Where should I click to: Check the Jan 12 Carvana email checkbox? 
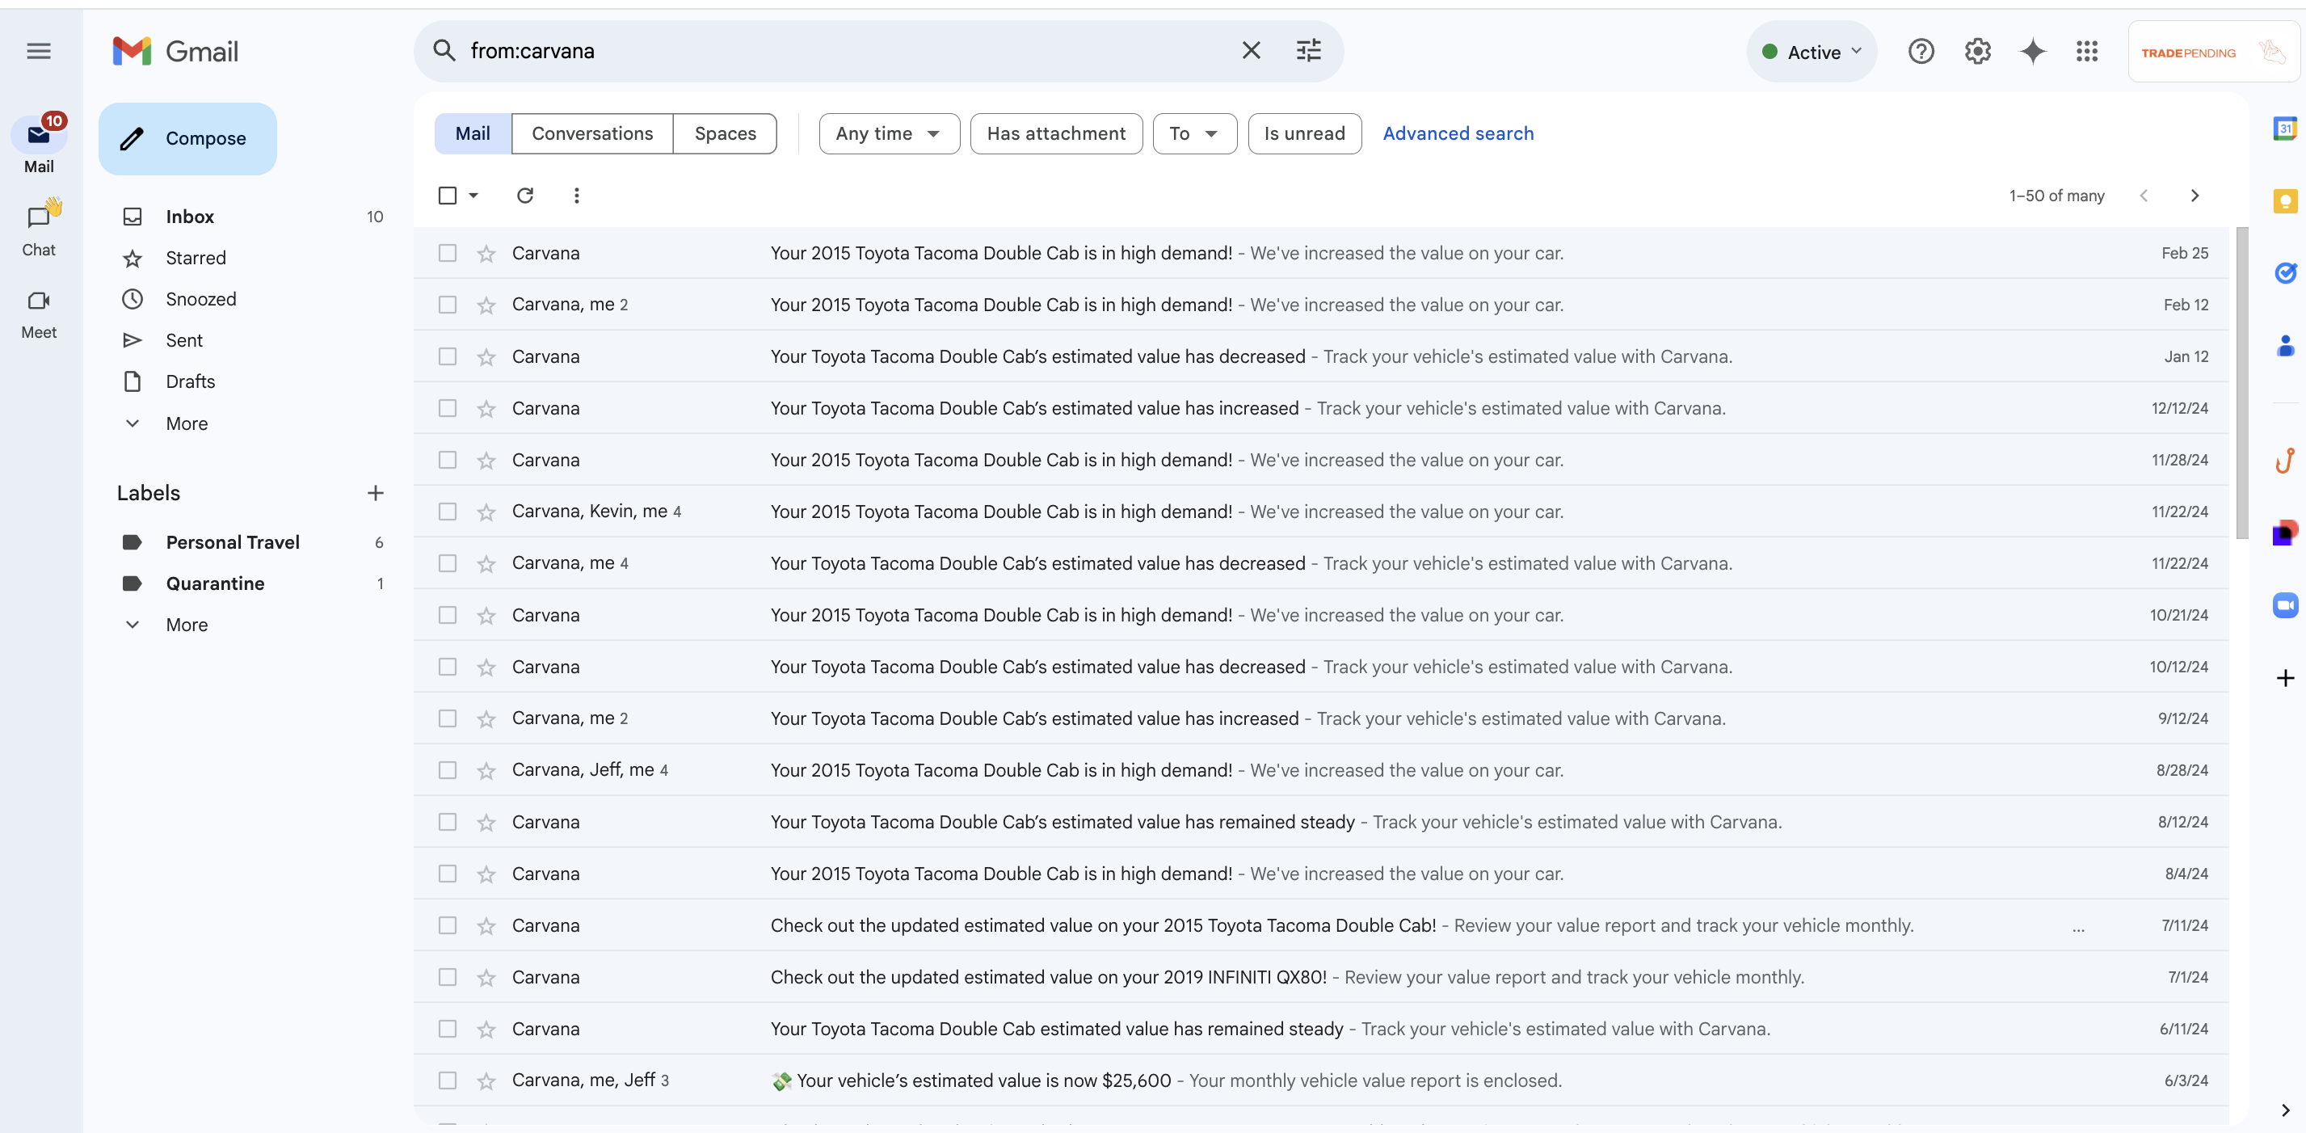(448, 356)
